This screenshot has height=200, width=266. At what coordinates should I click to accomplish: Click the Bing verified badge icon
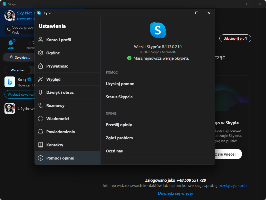tap(29, 79)
